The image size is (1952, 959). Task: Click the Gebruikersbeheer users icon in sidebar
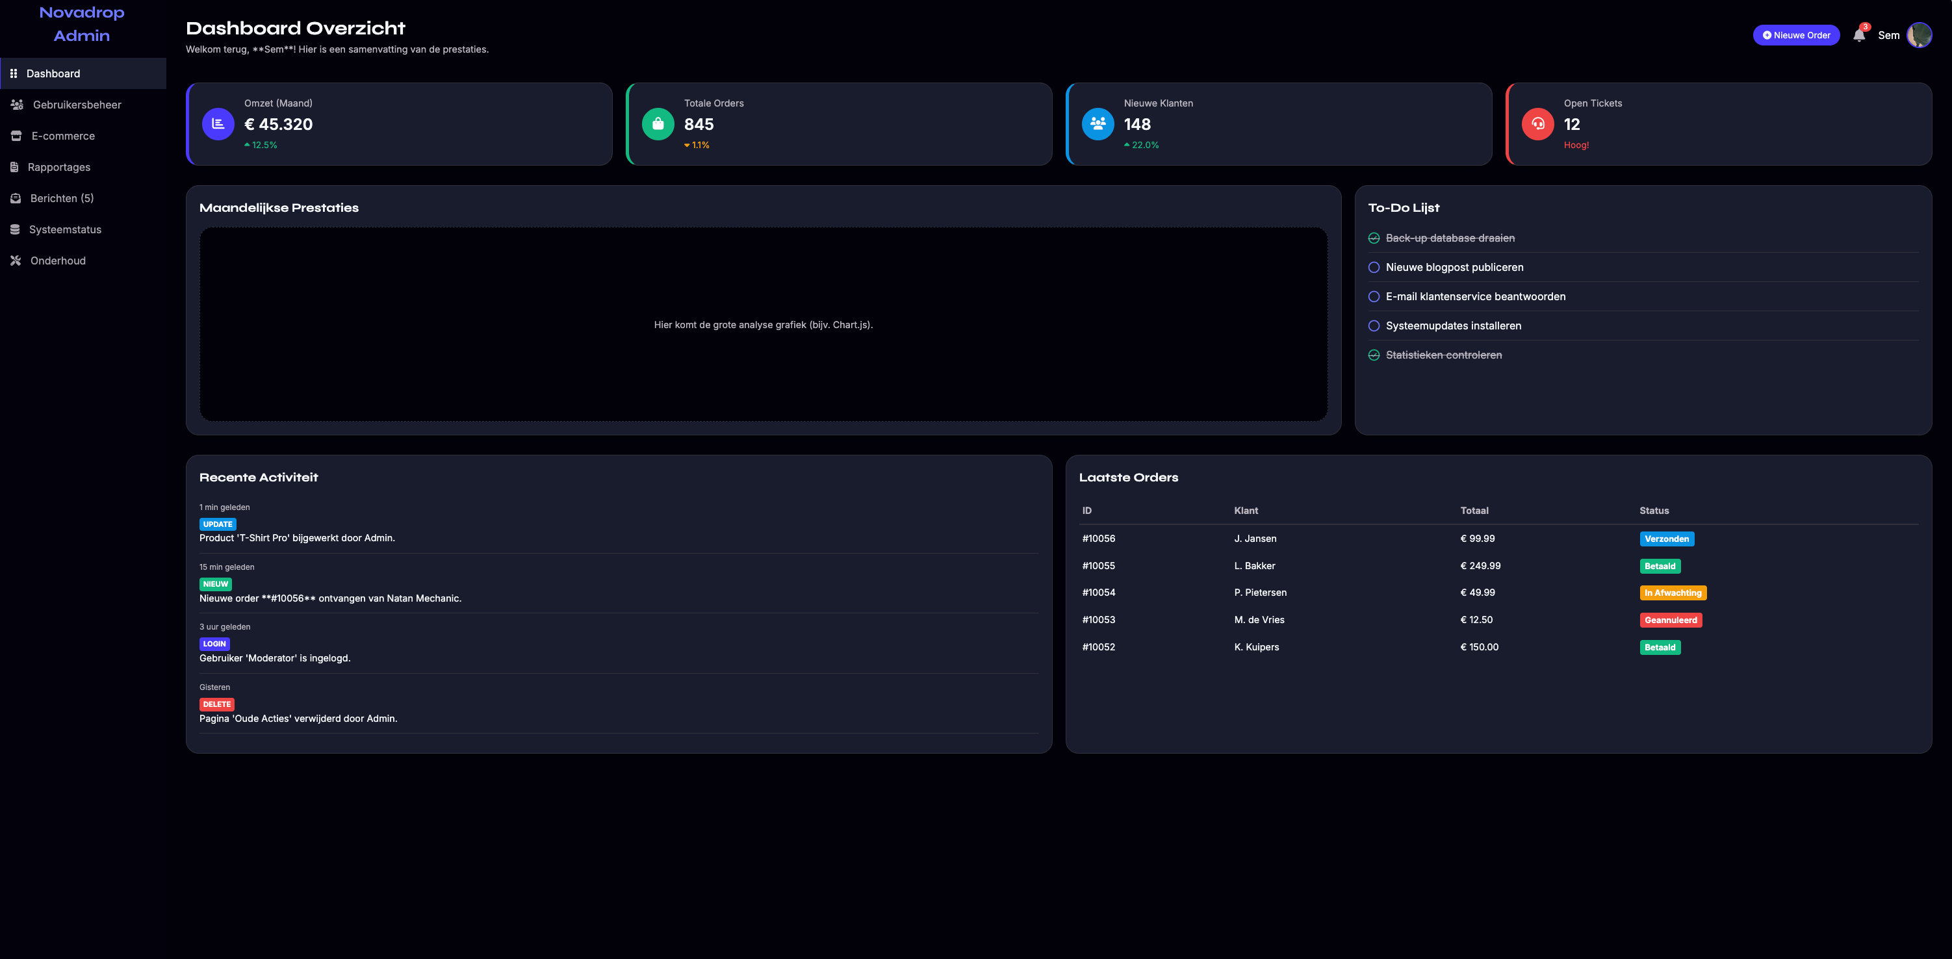click(17, 105)
